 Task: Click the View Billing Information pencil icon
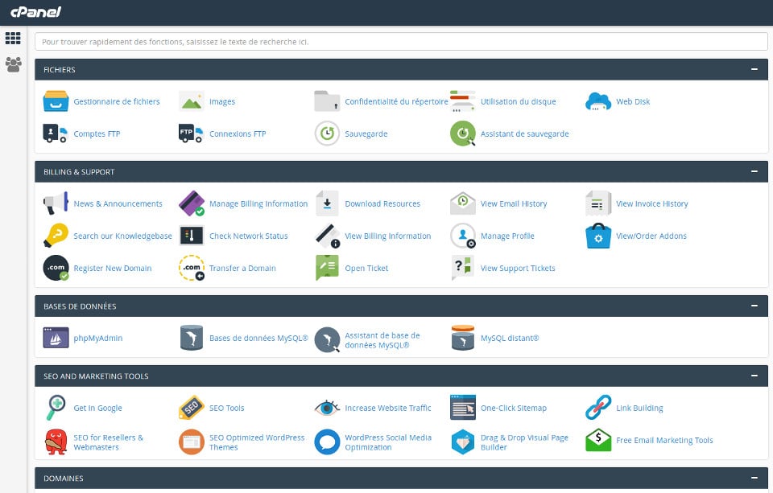click(x=327, y=236)
